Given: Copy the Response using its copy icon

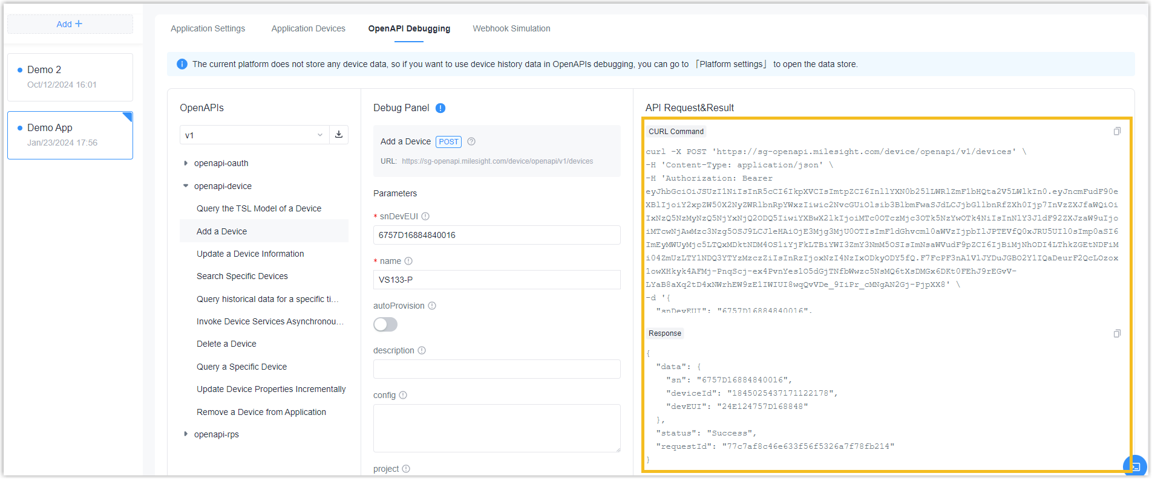Looking at the screenshot, I should [1117, 333].
